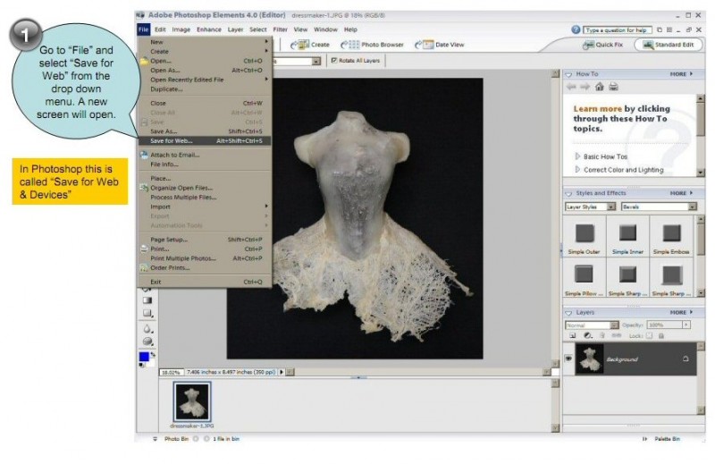Screen dimensions: 715x464
Task: Click the delete layer trash icon
Action: 601,336
